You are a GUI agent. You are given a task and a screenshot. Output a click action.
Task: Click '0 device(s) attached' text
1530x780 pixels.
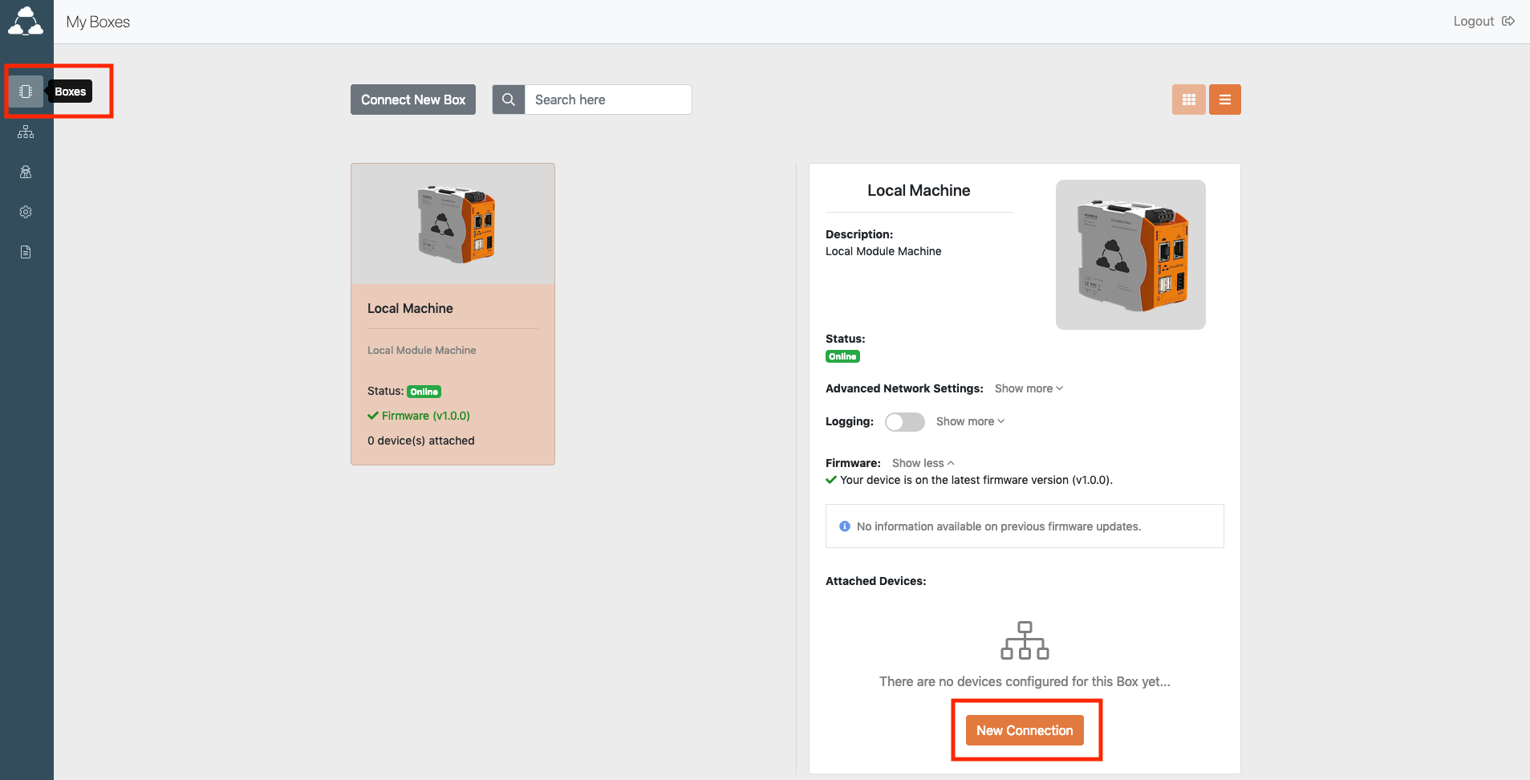coord(421,441)
